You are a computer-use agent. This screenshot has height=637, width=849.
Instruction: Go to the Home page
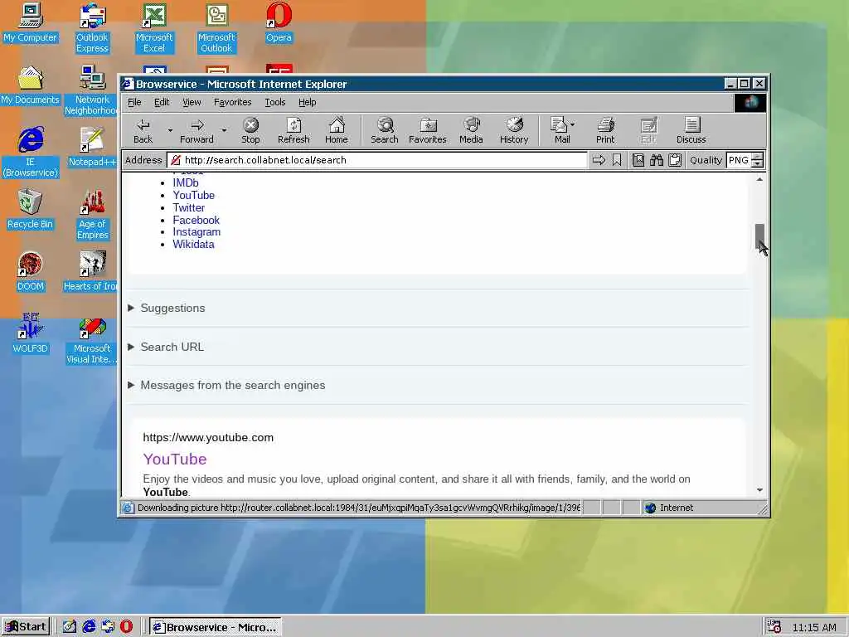pos(337,130)
